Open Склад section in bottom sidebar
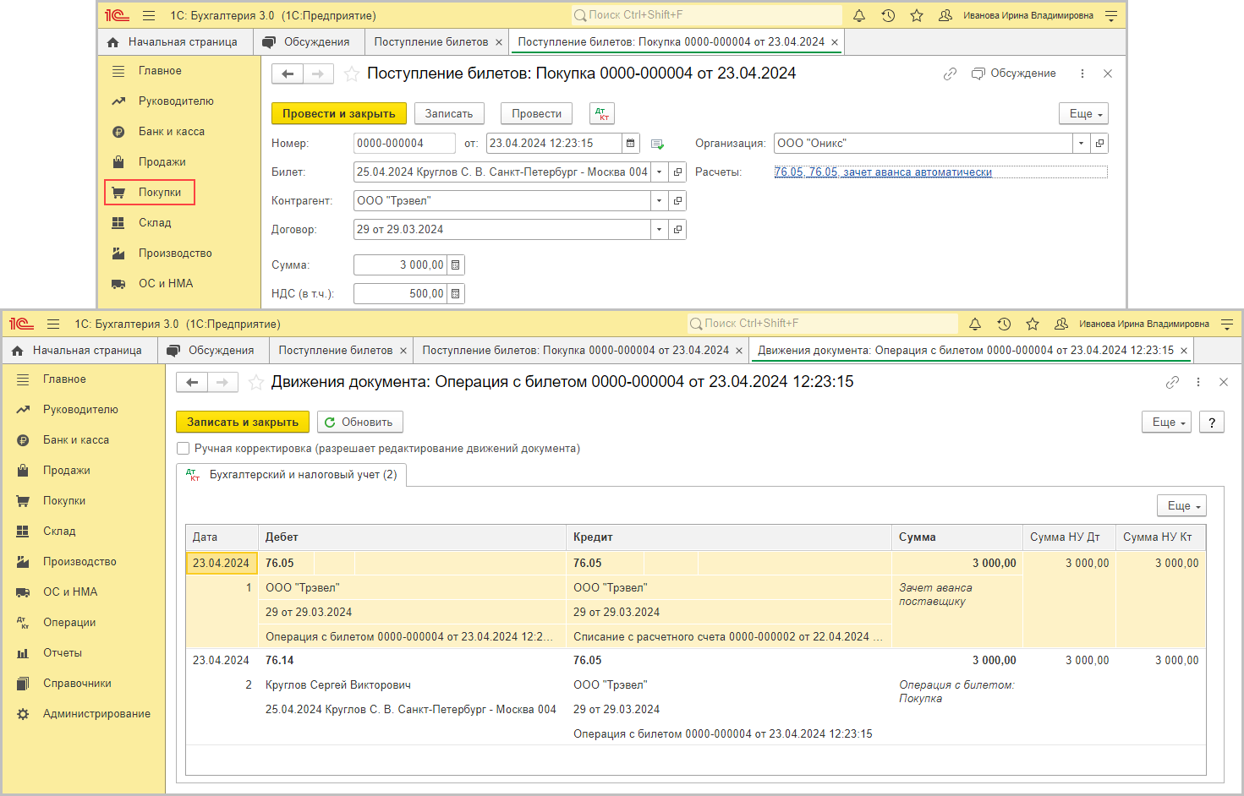 coord(59,532)
